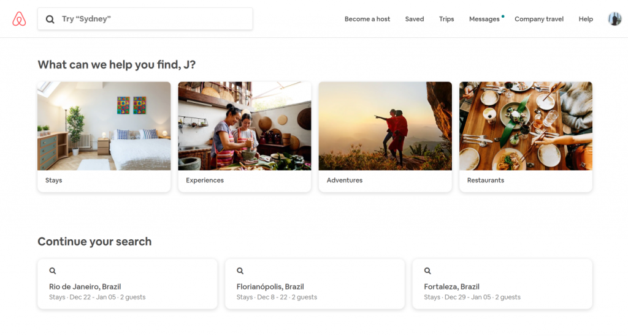Go to Saved in the navigation
This screenshot has height=336, width=628.
[x=414, y=19]
